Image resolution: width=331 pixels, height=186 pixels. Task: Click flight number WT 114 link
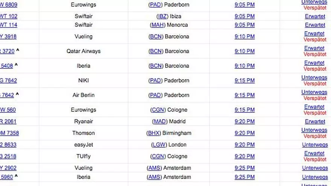coord(8,25)
